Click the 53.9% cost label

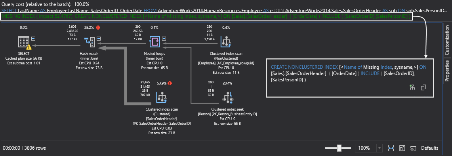[162, 83]
